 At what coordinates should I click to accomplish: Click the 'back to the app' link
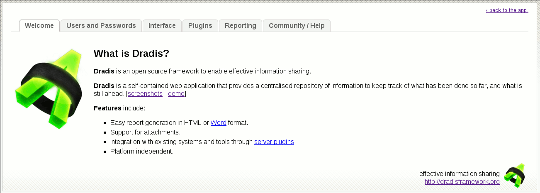507,10
